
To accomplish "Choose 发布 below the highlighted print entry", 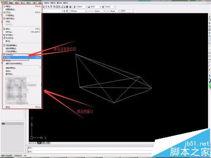I will click(22, 61).
